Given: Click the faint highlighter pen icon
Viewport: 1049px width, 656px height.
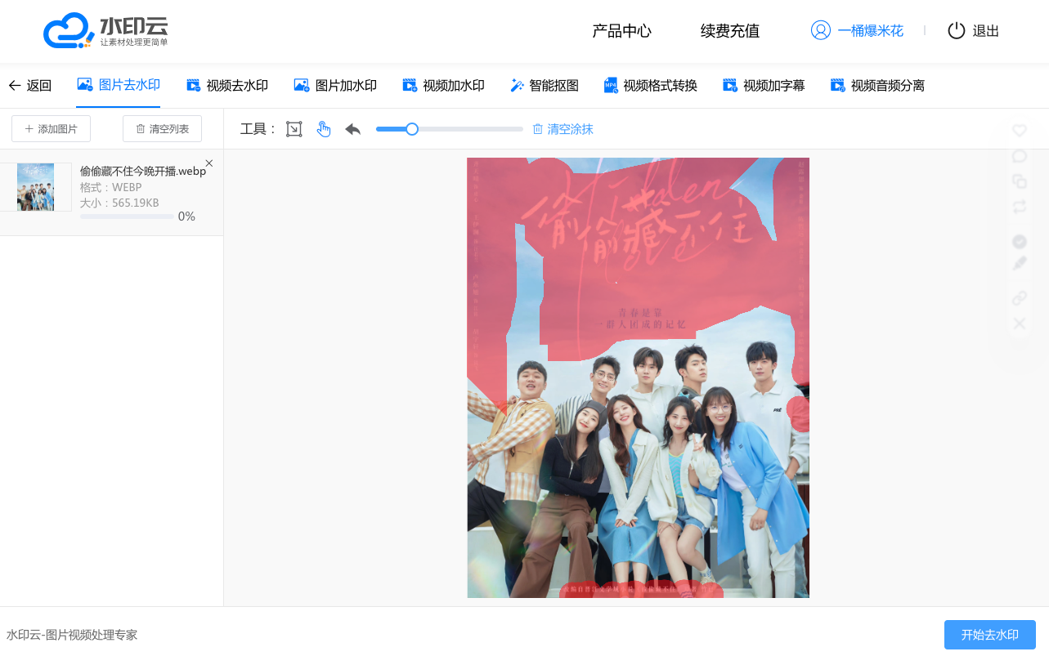Looking at the screenshot, I should coord(1020,263).
